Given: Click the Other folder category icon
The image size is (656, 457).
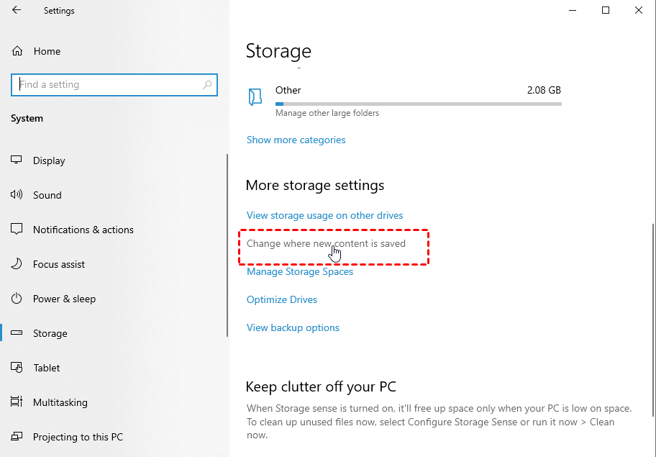Looking at the screenshot, I should click(x=255, y=97).
